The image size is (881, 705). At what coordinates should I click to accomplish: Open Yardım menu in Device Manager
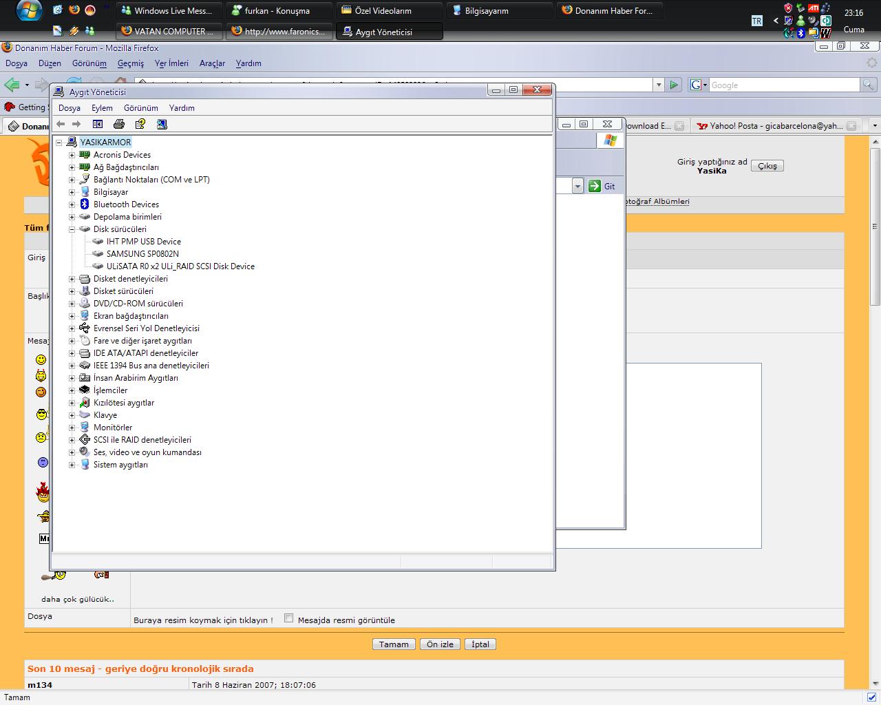pyautogui.click(x=182, y=108)
